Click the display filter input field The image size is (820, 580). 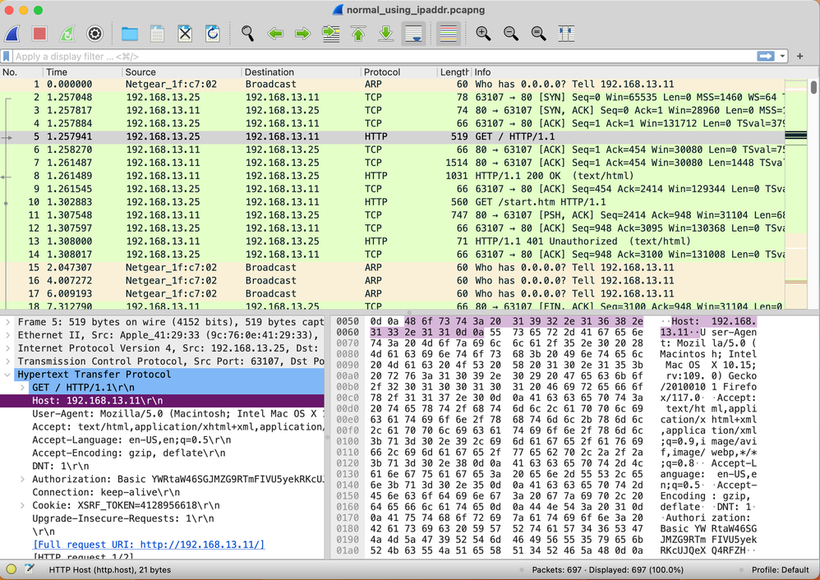click(385, 56)
